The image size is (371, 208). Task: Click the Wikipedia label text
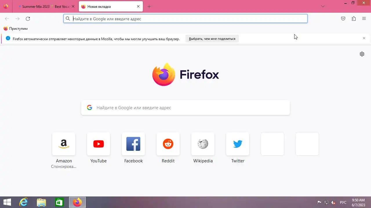click(203, 161)
